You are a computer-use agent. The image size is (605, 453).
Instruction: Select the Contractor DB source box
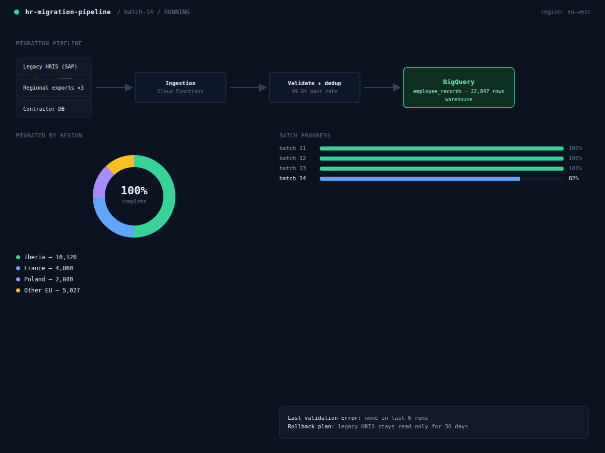coord(54,109)
